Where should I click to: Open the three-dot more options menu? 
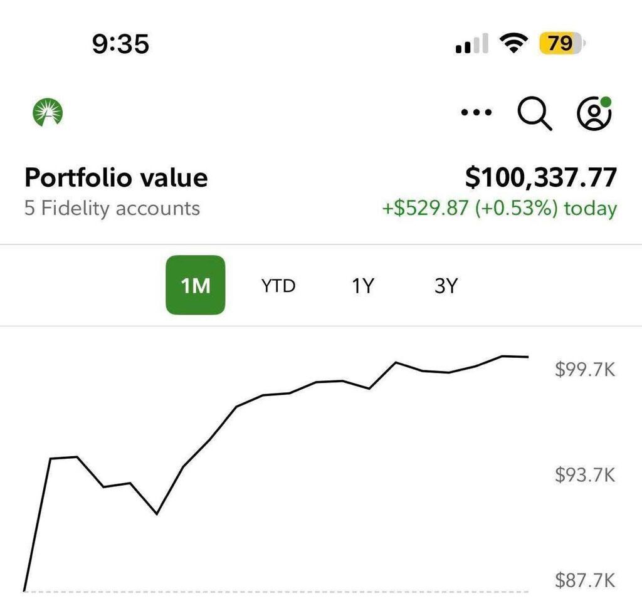point(476,113)
